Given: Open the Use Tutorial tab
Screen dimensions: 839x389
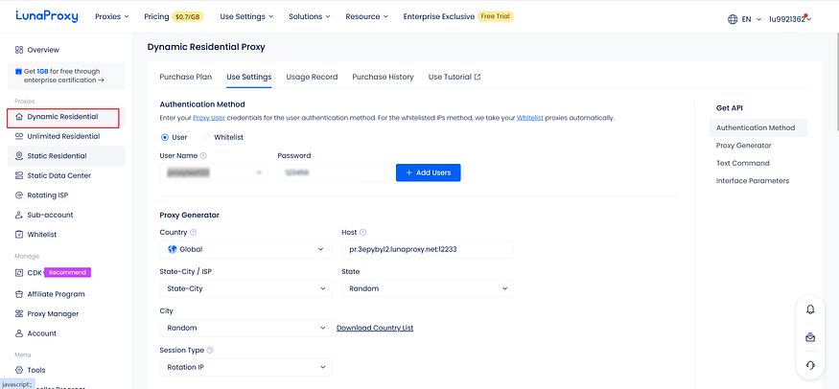Looking at the screenshot, I should coord(454,77).
